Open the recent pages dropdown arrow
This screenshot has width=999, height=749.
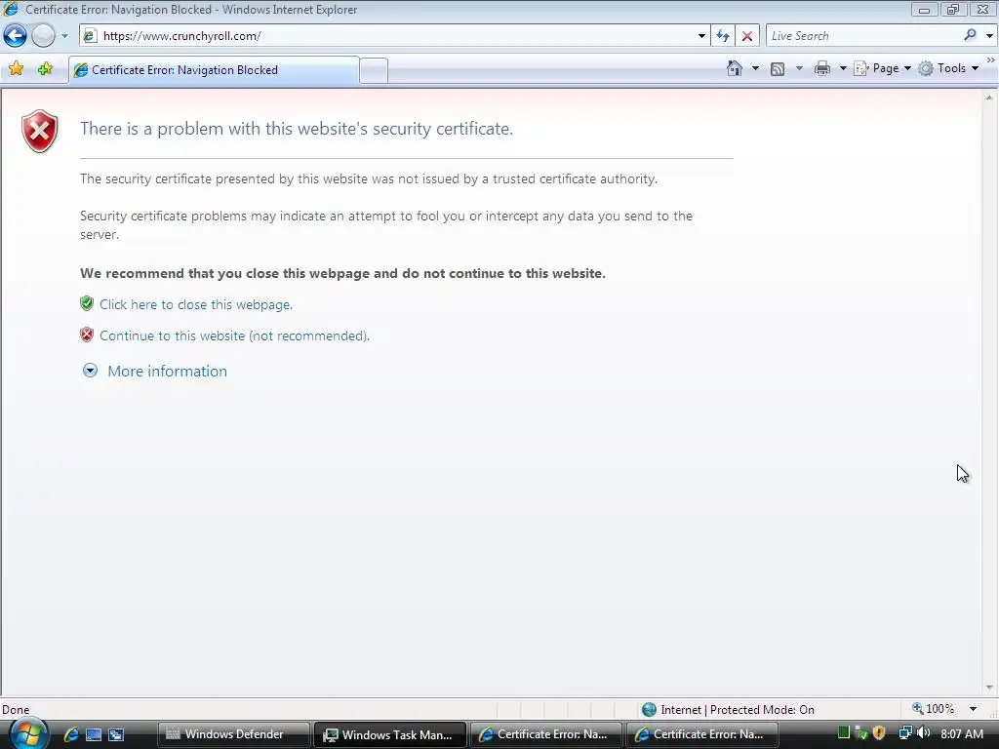pos(64,36)
